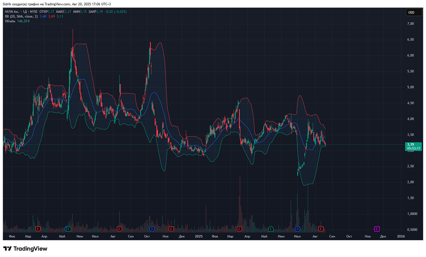
Task: Open the red earnings marker near Авг 2024
Action: [x=119, y=229]
